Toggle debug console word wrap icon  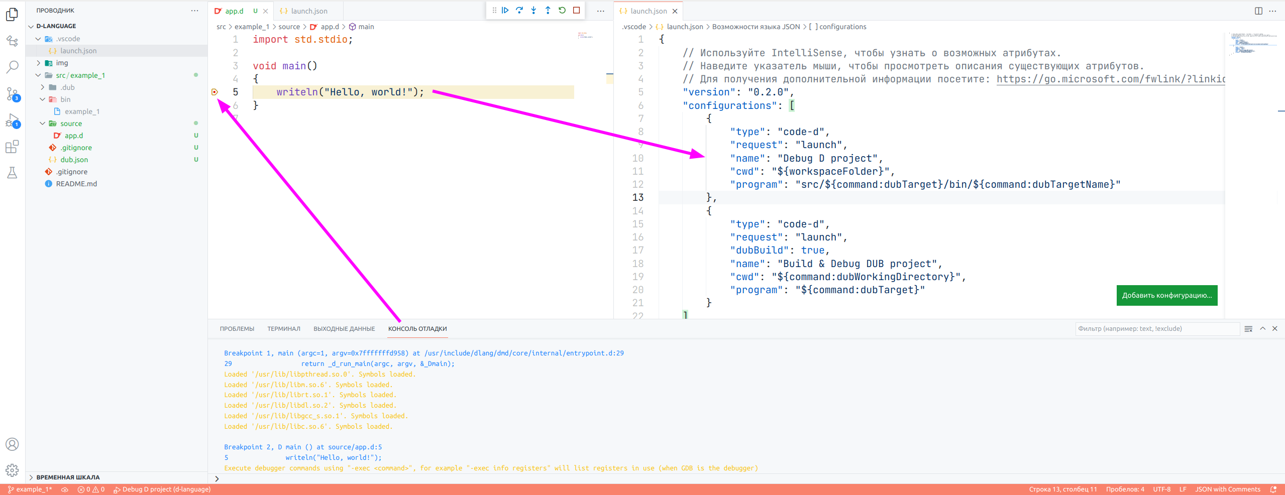pos(1248,329)
